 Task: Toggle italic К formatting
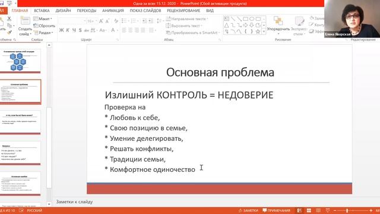68,30
